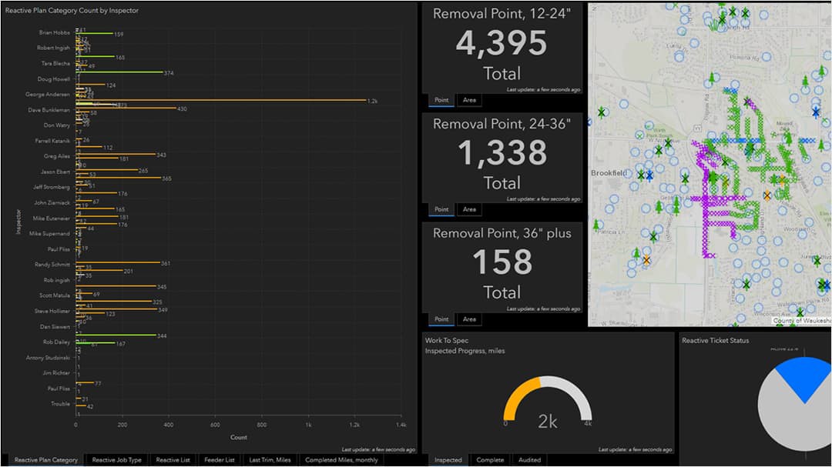Click the green 374 bar for Tara Blecha

119,72
